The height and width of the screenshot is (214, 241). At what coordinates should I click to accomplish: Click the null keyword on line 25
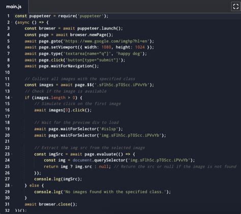pos(104,167)
